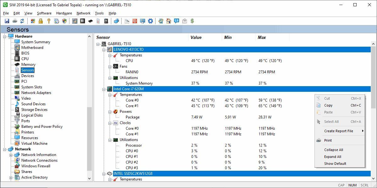The image size is (377, 188).
Task: Click the magnifier toolbar icon
Action: click(127, 21)
